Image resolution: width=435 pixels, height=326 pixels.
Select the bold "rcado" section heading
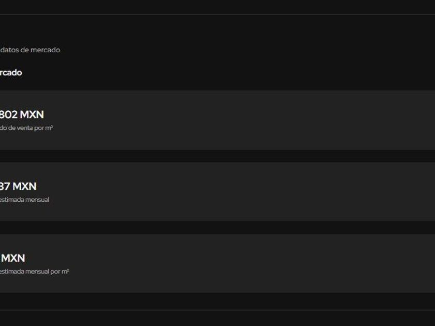point(11,72)
